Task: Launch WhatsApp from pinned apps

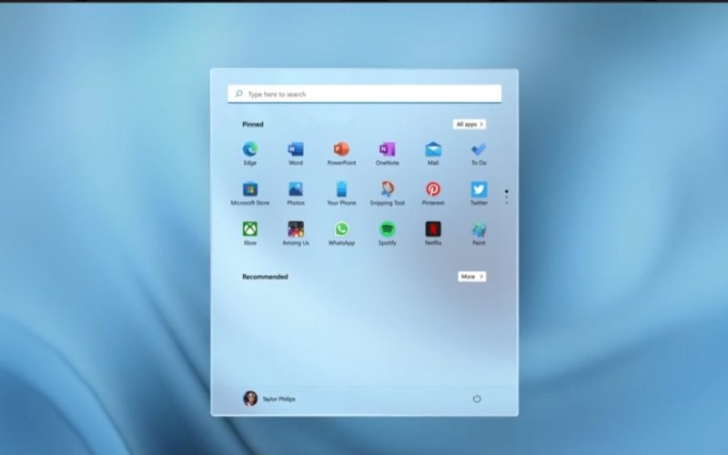Action: (x=341, y=233)
